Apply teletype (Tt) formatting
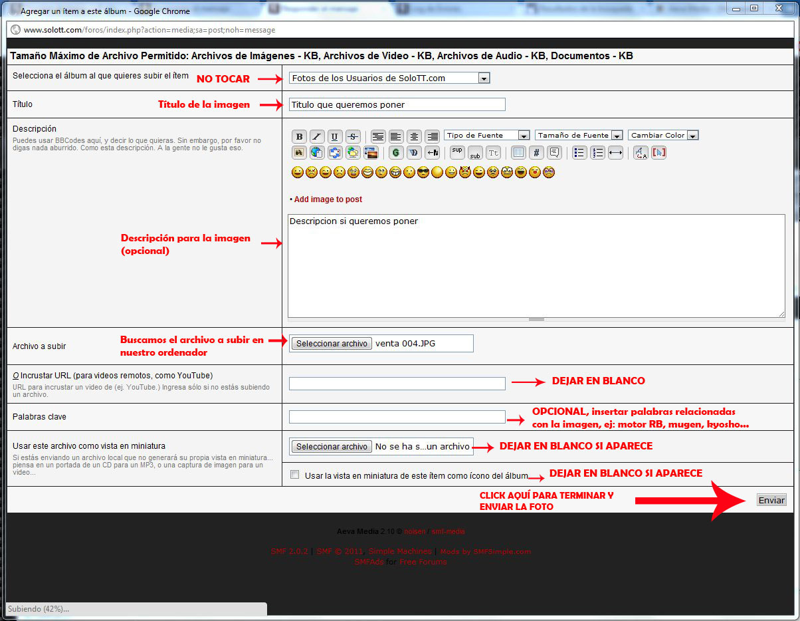Screen dimensions: 800x621 pos(493,152)
